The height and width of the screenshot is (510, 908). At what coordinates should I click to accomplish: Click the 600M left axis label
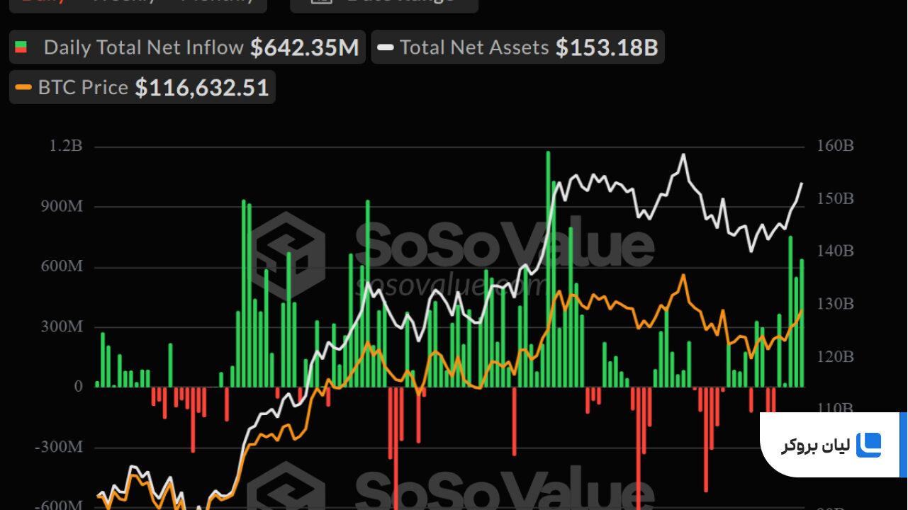tap(61, 267)
